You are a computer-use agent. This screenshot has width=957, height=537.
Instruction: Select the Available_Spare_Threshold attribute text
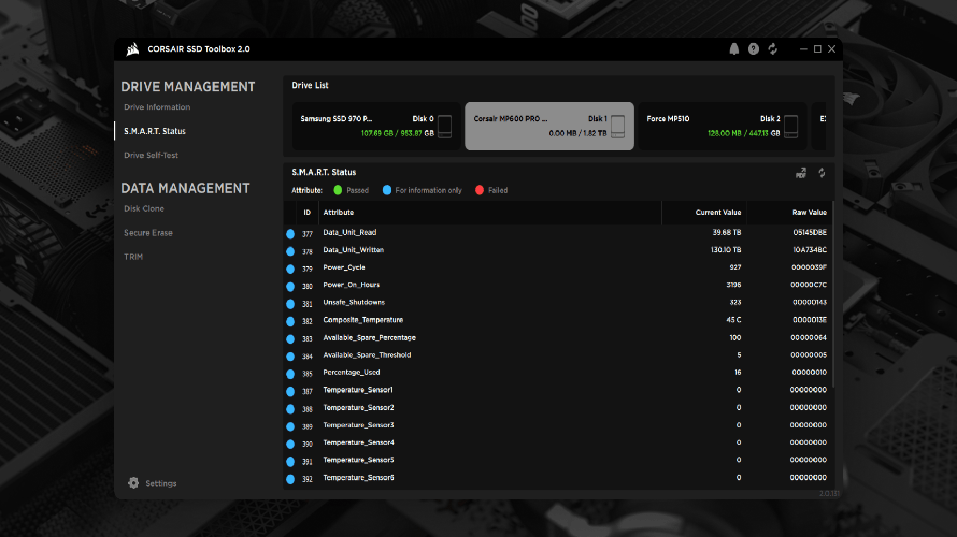[367, 355]
